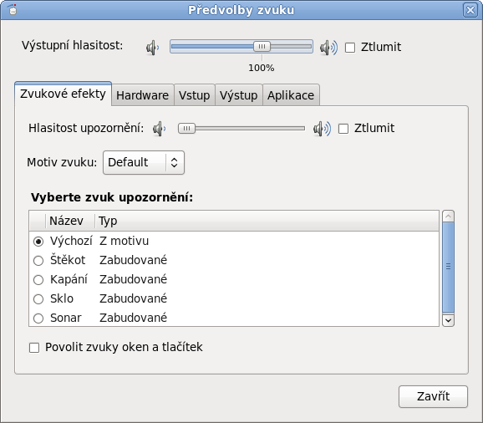Click the Výstupní hlasitost slider handle

[x=262, y=47]
